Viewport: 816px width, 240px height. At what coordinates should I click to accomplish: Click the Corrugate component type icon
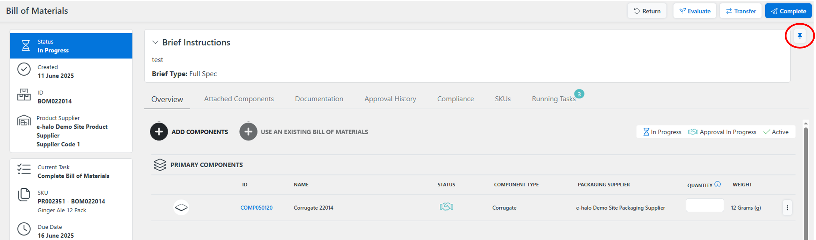181,208
